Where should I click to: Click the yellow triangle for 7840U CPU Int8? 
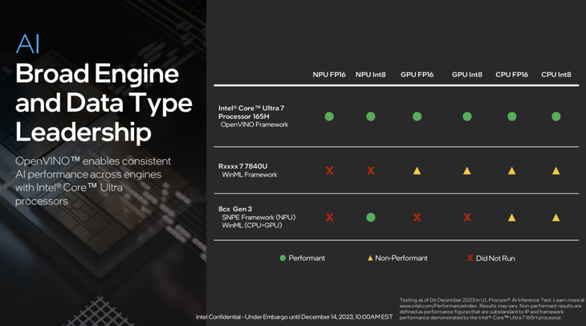pyautogui.click(x=556, y=171)
